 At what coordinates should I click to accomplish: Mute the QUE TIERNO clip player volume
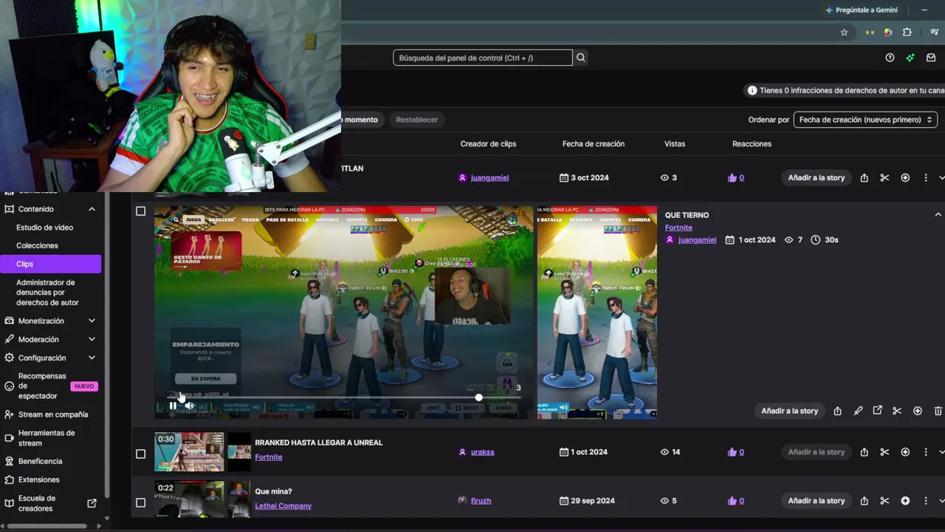190,406
